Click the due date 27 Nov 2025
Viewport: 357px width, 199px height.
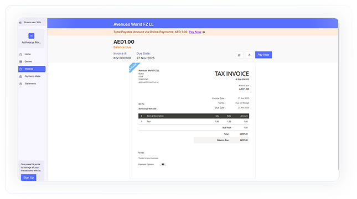point(146,58)
